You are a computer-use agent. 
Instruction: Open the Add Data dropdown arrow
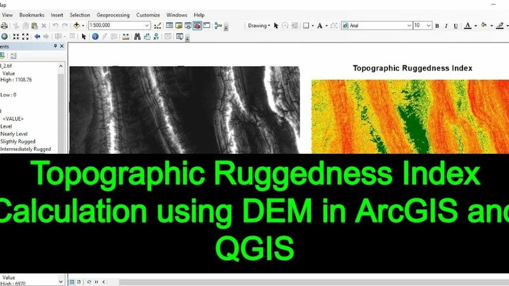(83, 25)
